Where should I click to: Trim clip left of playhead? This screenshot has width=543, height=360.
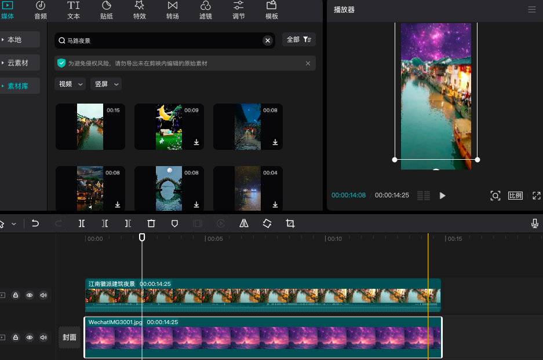(104, 223)
